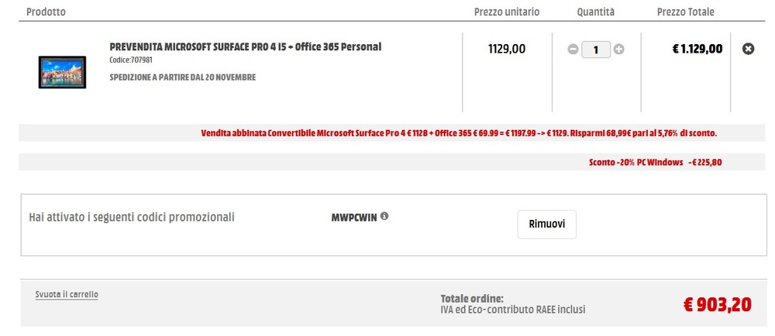775x336 pixels.
Task: Click the Spedizione a partire dal 20 novembre note
Action: click(x=182, y=77)
